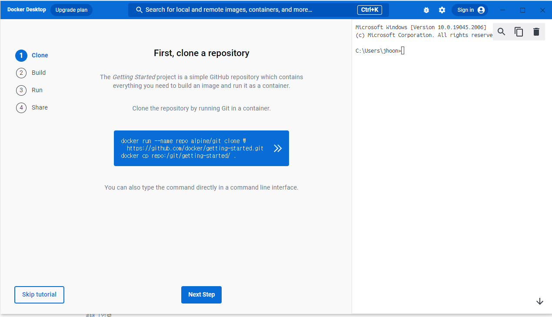
Task: Focus the search images and containers field
Action: point(259,10)
